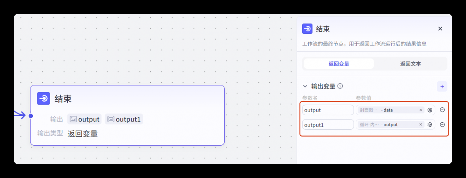Screen dimensions: 466x178
Task: Click the 结束 node icon on canvas
Action: [x=43, y=98]
